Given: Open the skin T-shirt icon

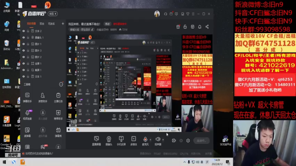Looking at the screenshot, I should pos(188,14).
